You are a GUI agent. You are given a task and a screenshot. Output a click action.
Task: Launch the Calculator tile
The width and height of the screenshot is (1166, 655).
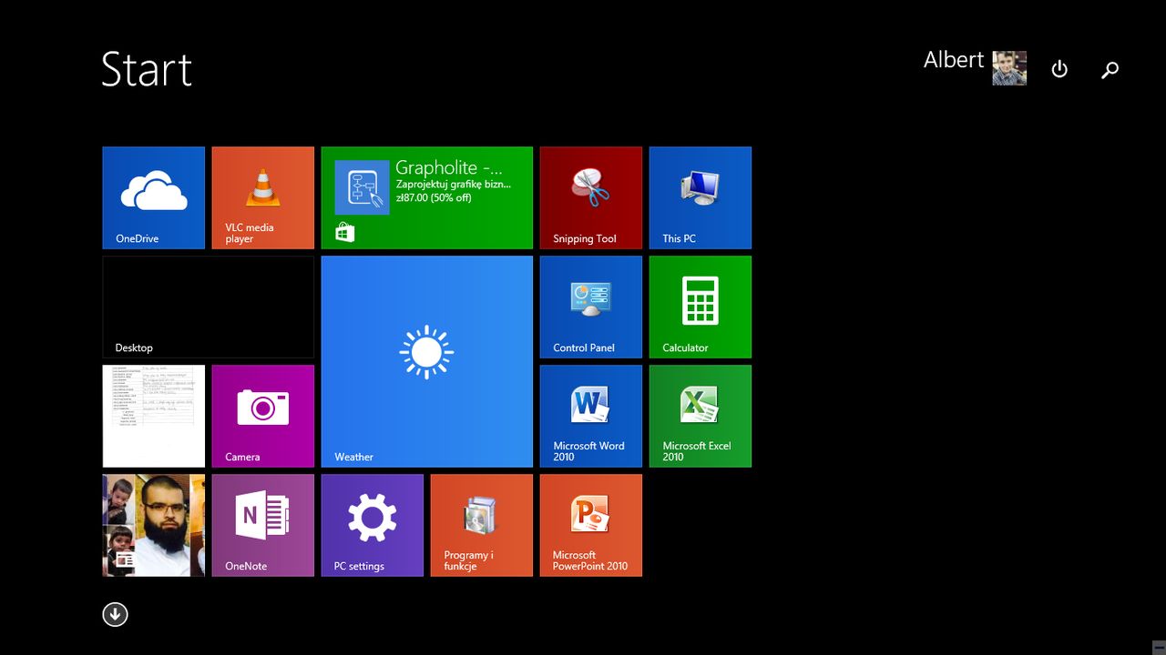(701, 307)
